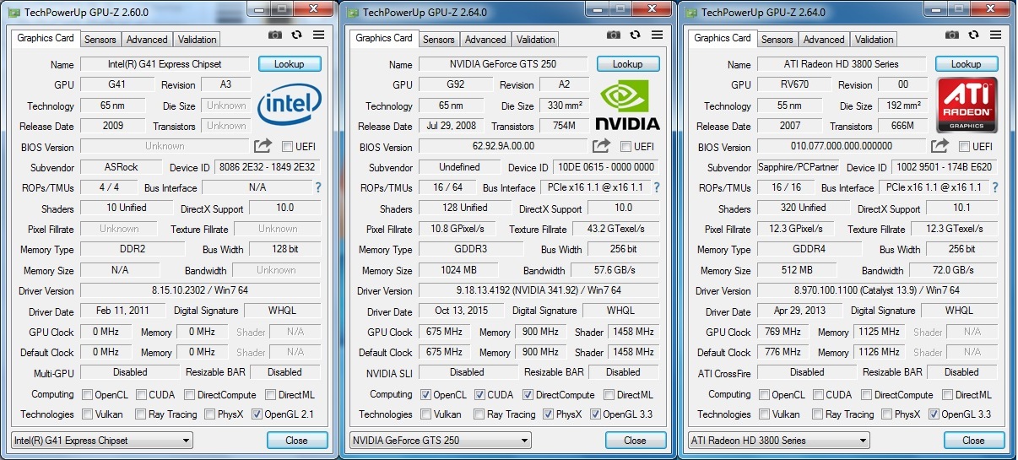Click Lookup button in Radeon HD 3800 window
1018x460 pixels.
(x=967, y=64)
